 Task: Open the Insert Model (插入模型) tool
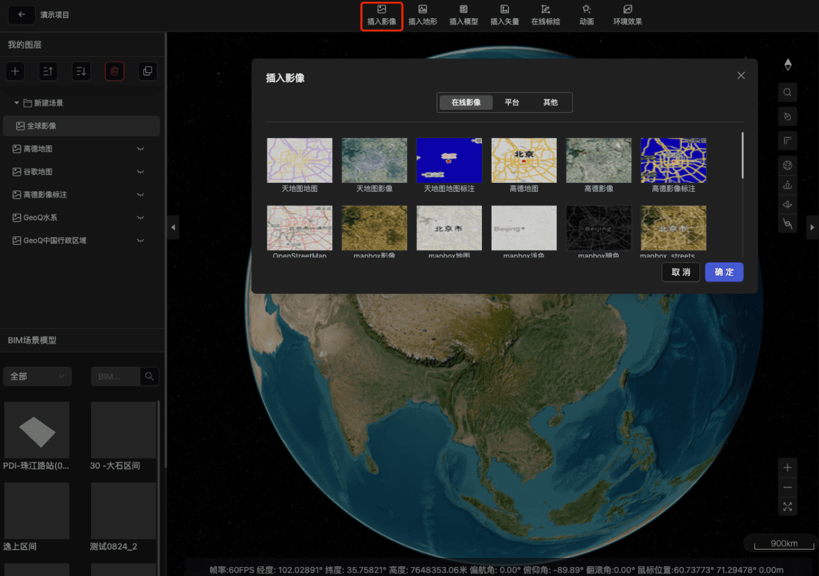[463, 15]
